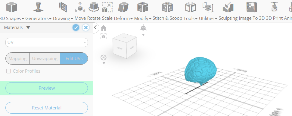Select the Drawing tool icon
Viewport: 292px width, 116px height.
point(63,7)
